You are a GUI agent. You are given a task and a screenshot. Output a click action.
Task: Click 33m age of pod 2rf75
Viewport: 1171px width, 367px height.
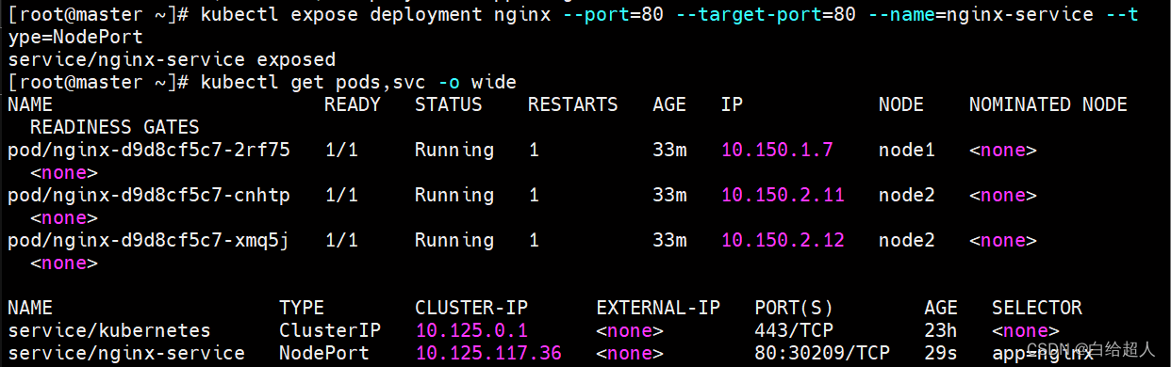[x=669, y=151]
